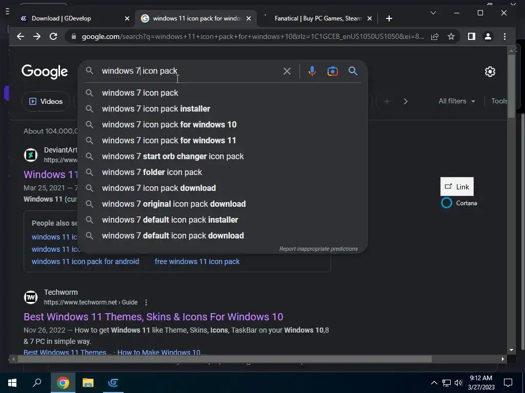
Task: Open Google quick settings gear
Action: [490, 72]
